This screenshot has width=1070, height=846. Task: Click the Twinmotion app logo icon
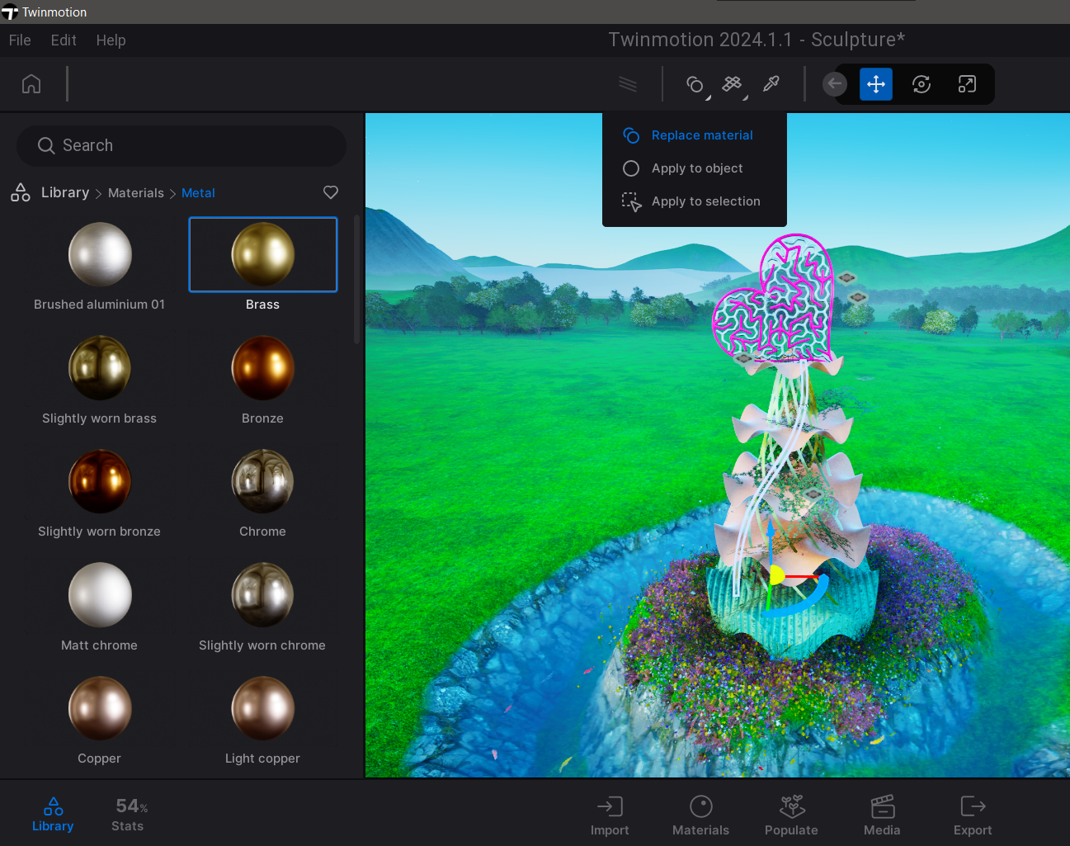click(10, 12)
